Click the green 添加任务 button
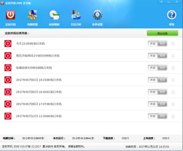This screenshot has width=183, height=151. click(x=162, y=33)
